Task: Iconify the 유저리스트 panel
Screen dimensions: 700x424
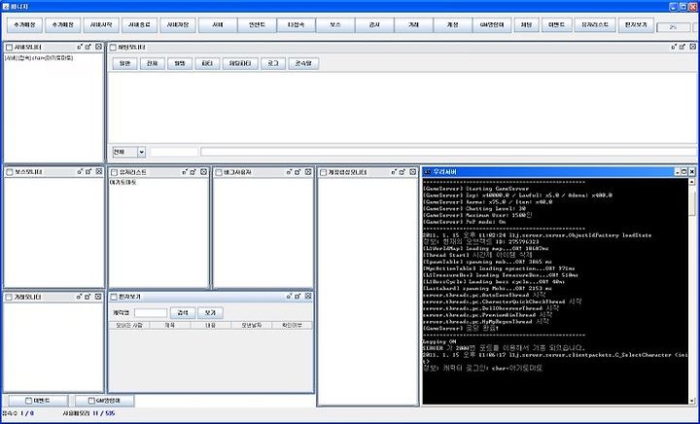Action: (x=185, y=172)
